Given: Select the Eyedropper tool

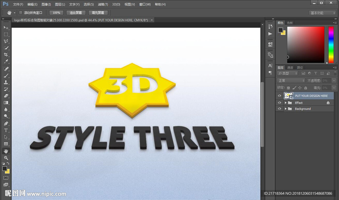Looking at the screenshot, I should click(6, 62).
